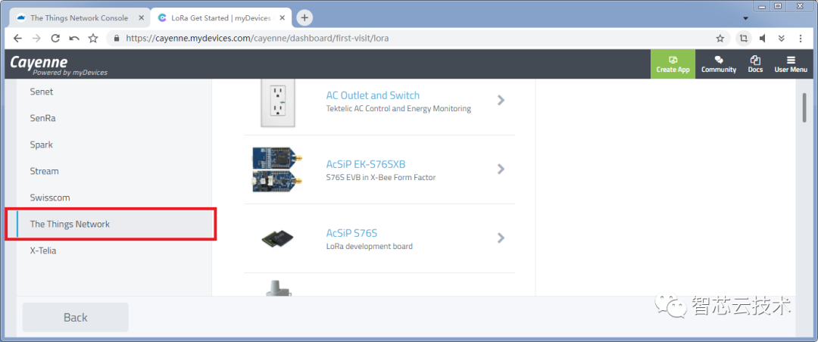Viewport: 818px width, 342px height.
Task: Select Spark network in sidebar
Action: (x=114, y=145)
